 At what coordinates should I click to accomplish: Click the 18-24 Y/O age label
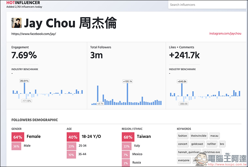91,136
